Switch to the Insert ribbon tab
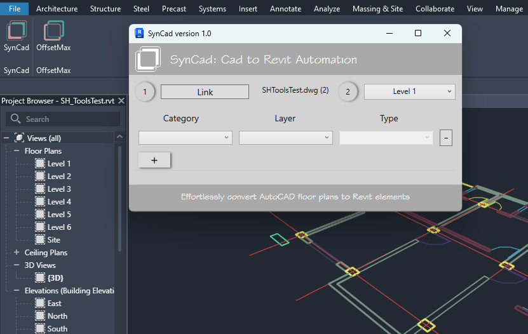Image resolution: width=528 pixels, height=334 pixels. click(248, 9)
